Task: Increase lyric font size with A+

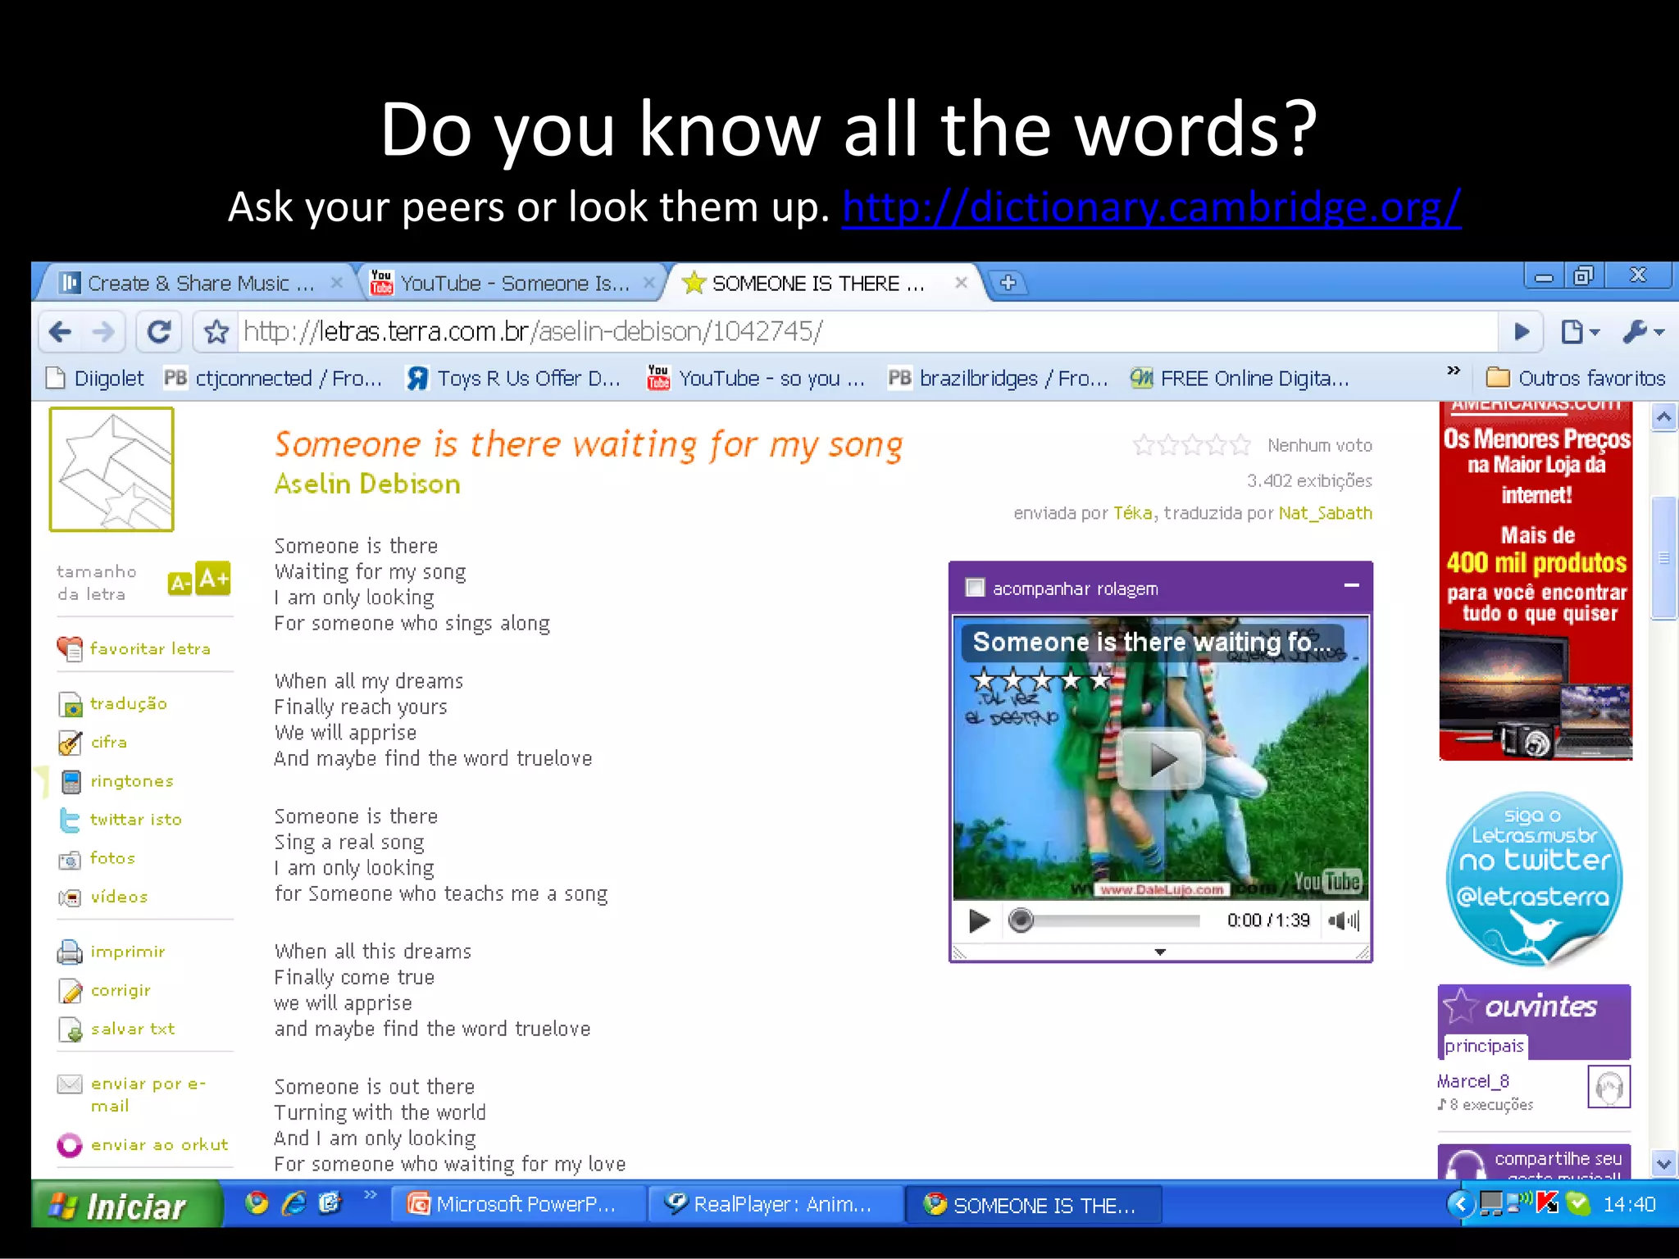Action: coord(213,579)
